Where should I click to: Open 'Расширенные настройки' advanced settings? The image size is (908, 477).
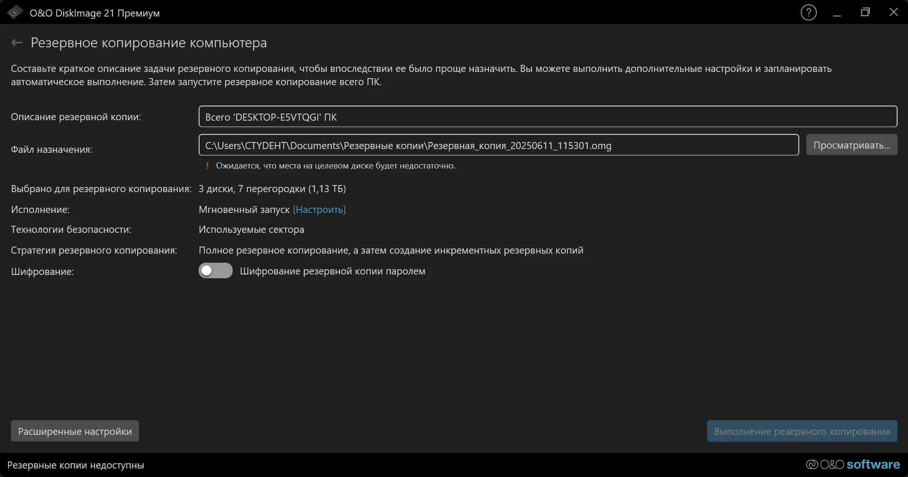coord(75,431)
